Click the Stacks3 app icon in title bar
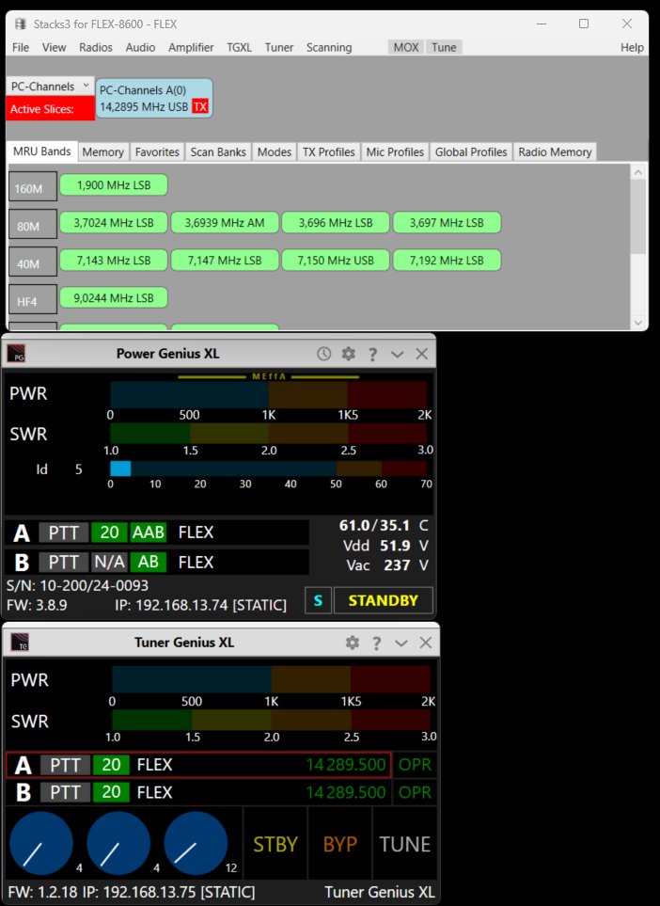 tap(21, 24)
